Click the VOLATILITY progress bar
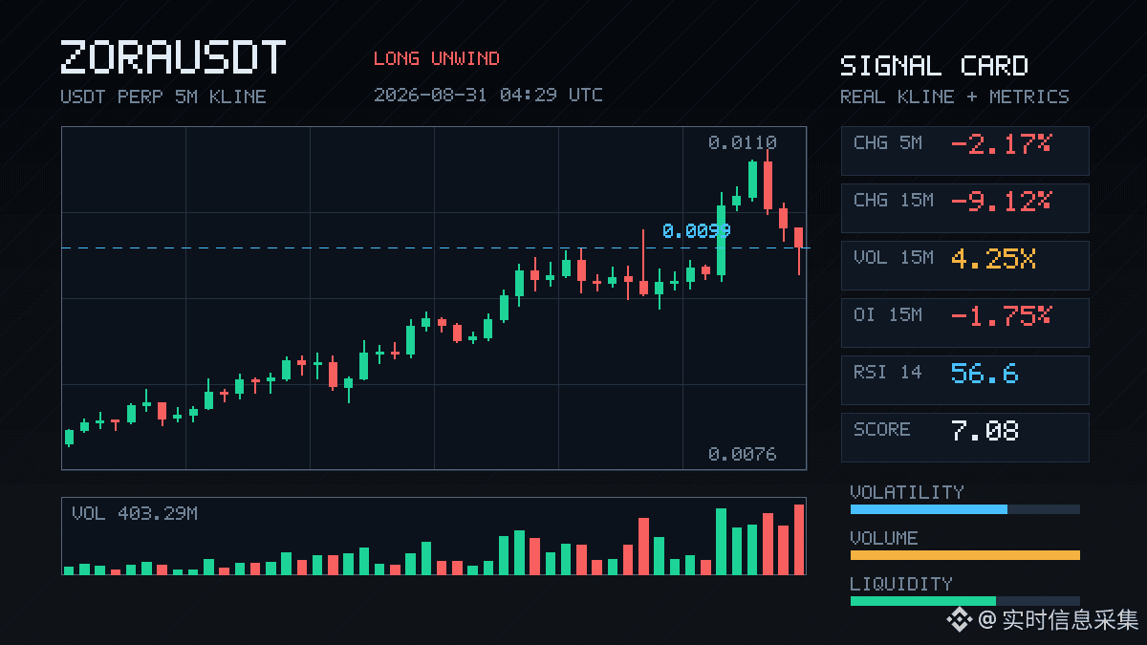This screenshot has height=645, width=1147. (965, 509)
